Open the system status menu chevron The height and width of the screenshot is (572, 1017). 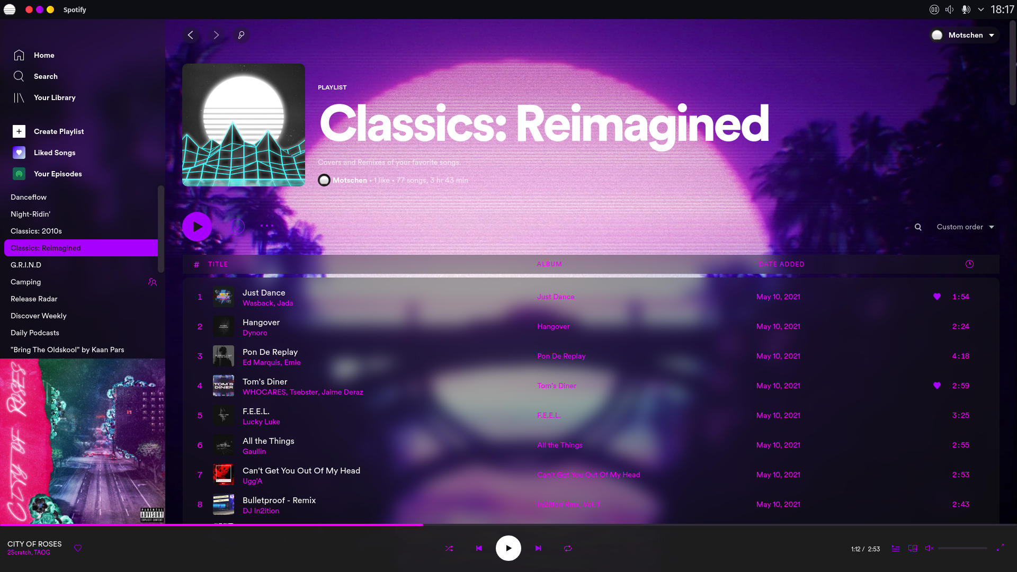pos(981,10)
